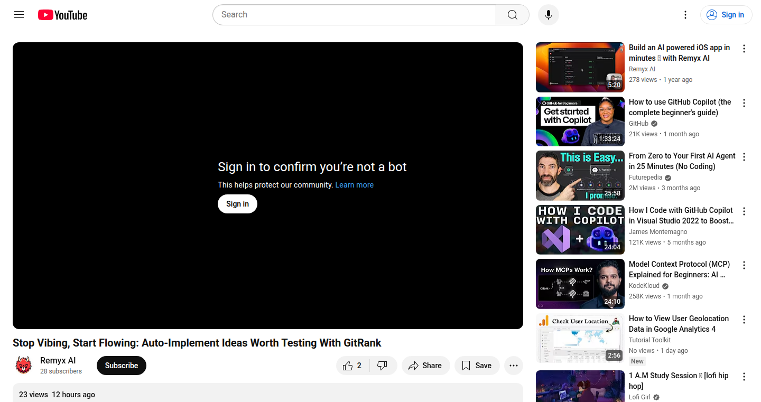Click the New badge under Geolocation video
This screenshot has height=402, width=761.
tap(637, 361)
